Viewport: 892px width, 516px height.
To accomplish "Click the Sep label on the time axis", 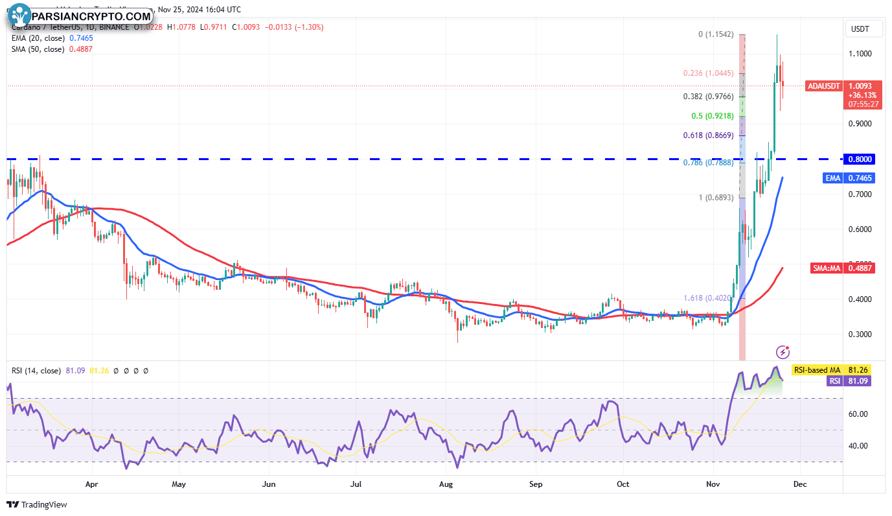I will [x=535, y=484].
